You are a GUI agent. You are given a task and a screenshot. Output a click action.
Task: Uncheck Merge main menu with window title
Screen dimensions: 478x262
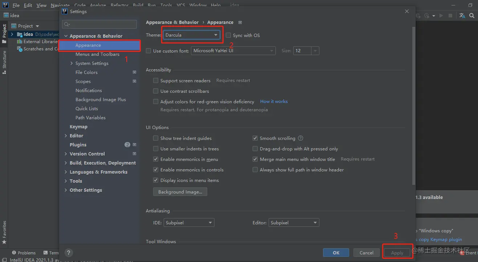click(x=255, y=159)
